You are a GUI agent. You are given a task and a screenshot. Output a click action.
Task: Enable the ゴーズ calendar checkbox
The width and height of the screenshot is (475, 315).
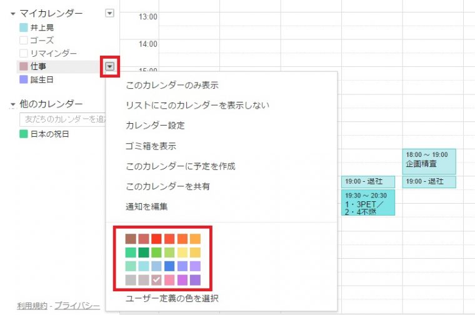(24, 40)
